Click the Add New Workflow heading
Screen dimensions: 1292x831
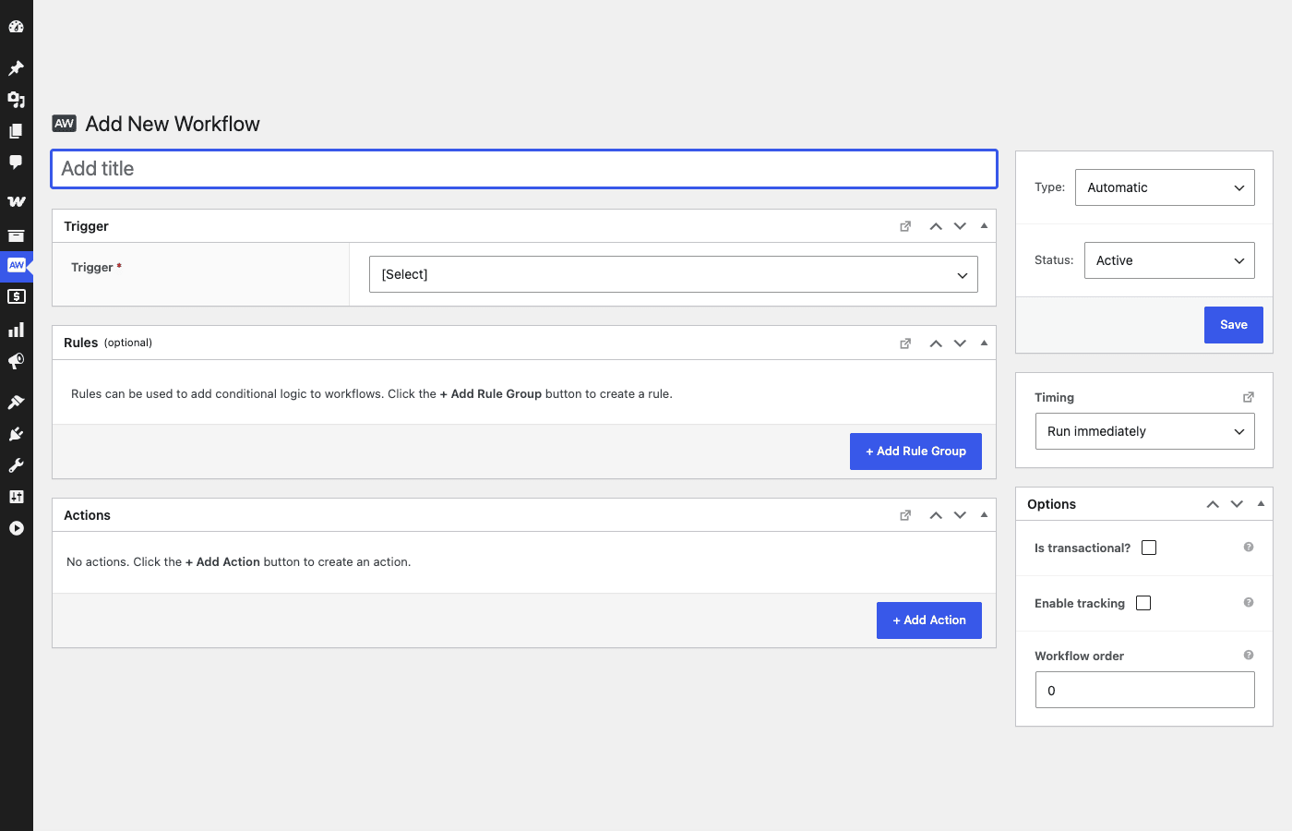[173, 124]
